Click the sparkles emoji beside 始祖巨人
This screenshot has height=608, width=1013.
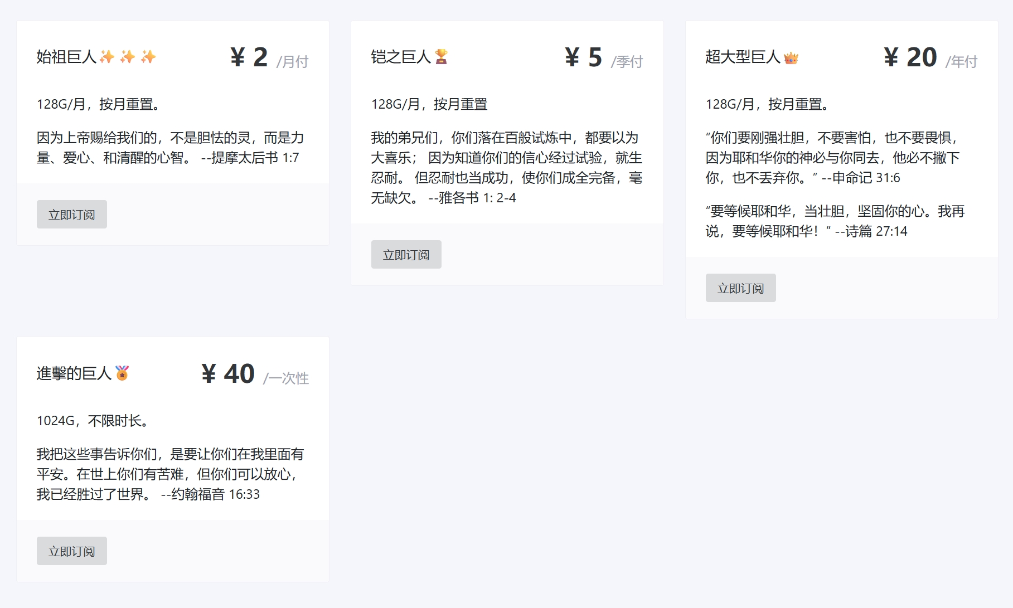tap(128, 57)
